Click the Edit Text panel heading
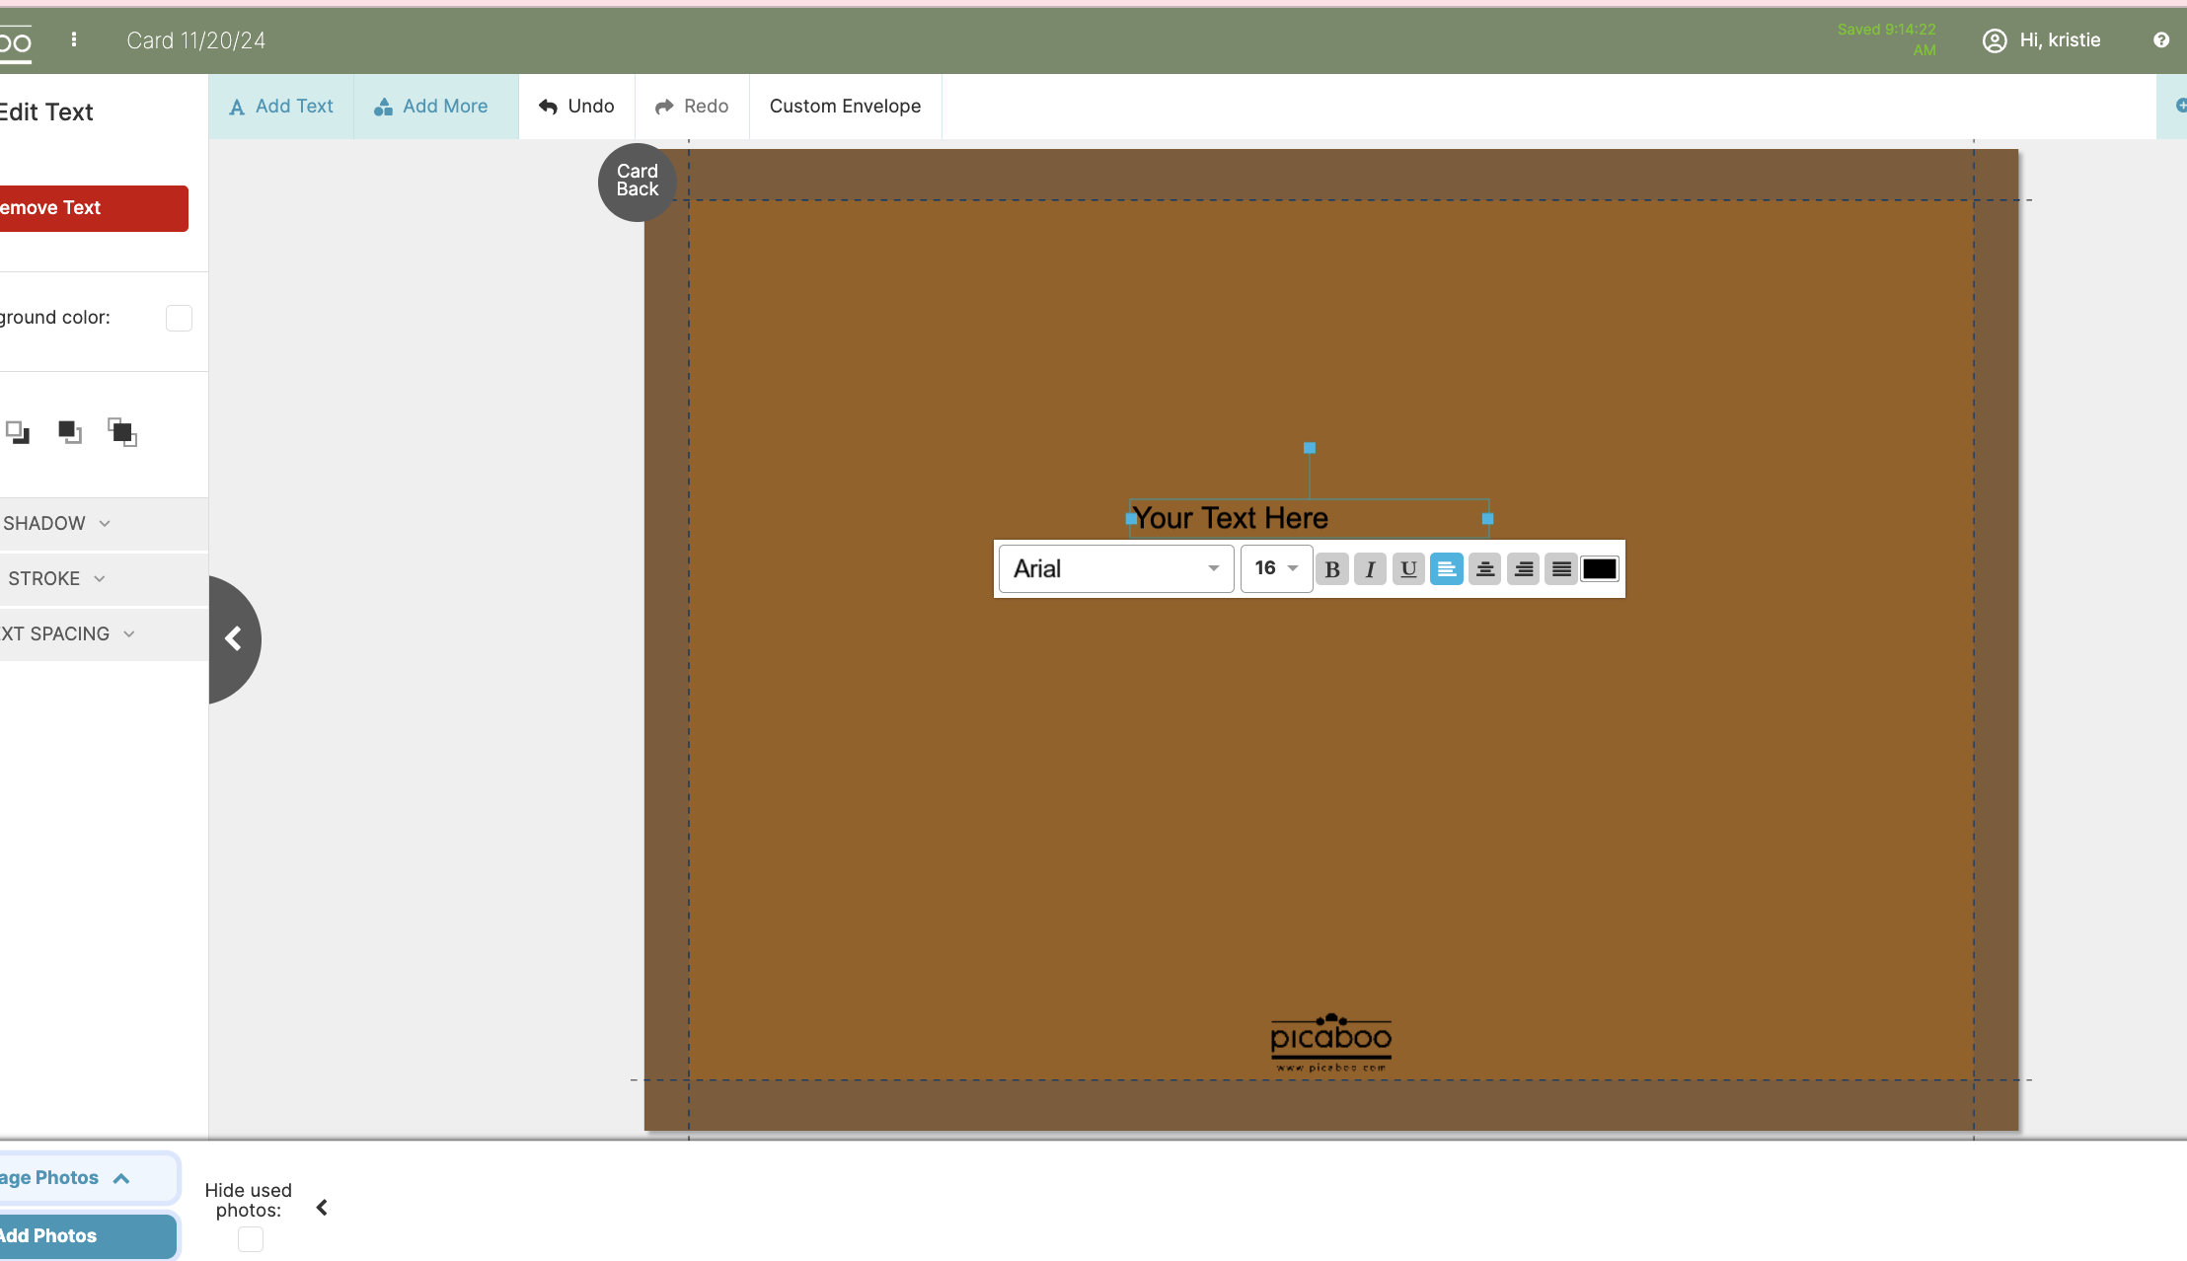2187x1261 pixels. pyautogui.click(x=46, y=112)
